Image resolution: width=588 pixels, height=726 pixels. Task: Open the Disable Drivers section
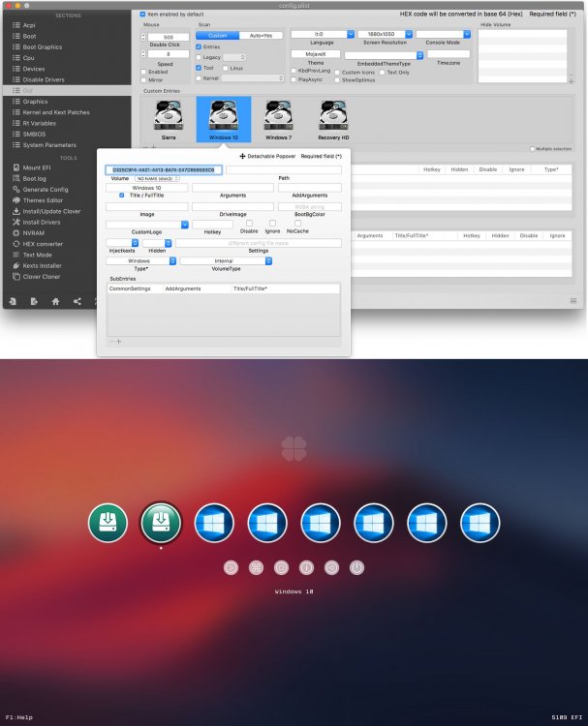(43, 79)
